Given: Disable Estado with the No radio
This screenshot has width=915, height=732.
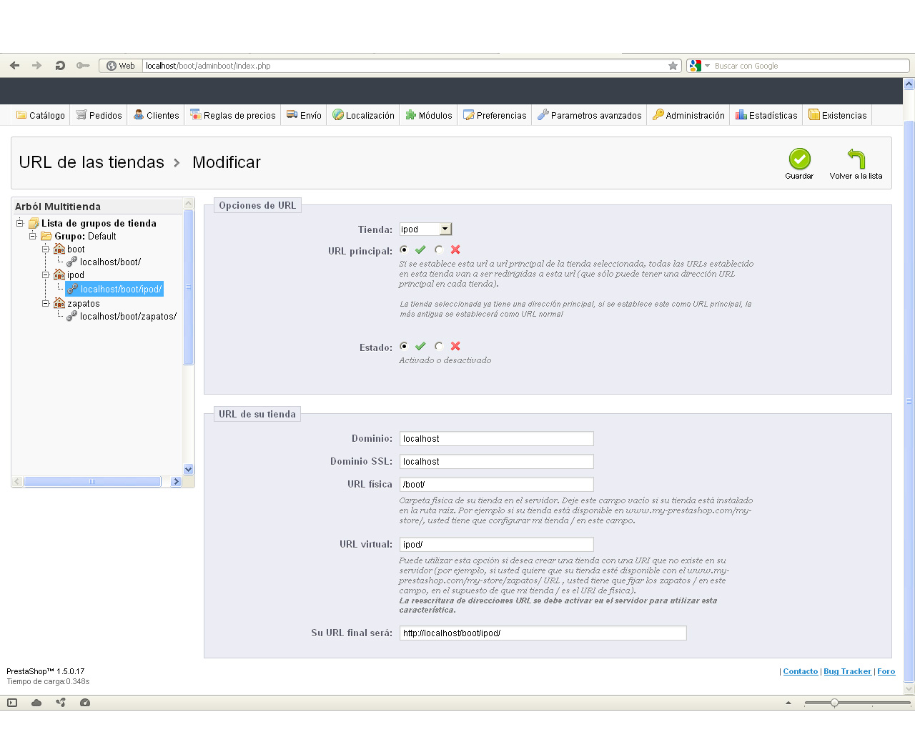Looking at the screenshot, I should point(439,346).
